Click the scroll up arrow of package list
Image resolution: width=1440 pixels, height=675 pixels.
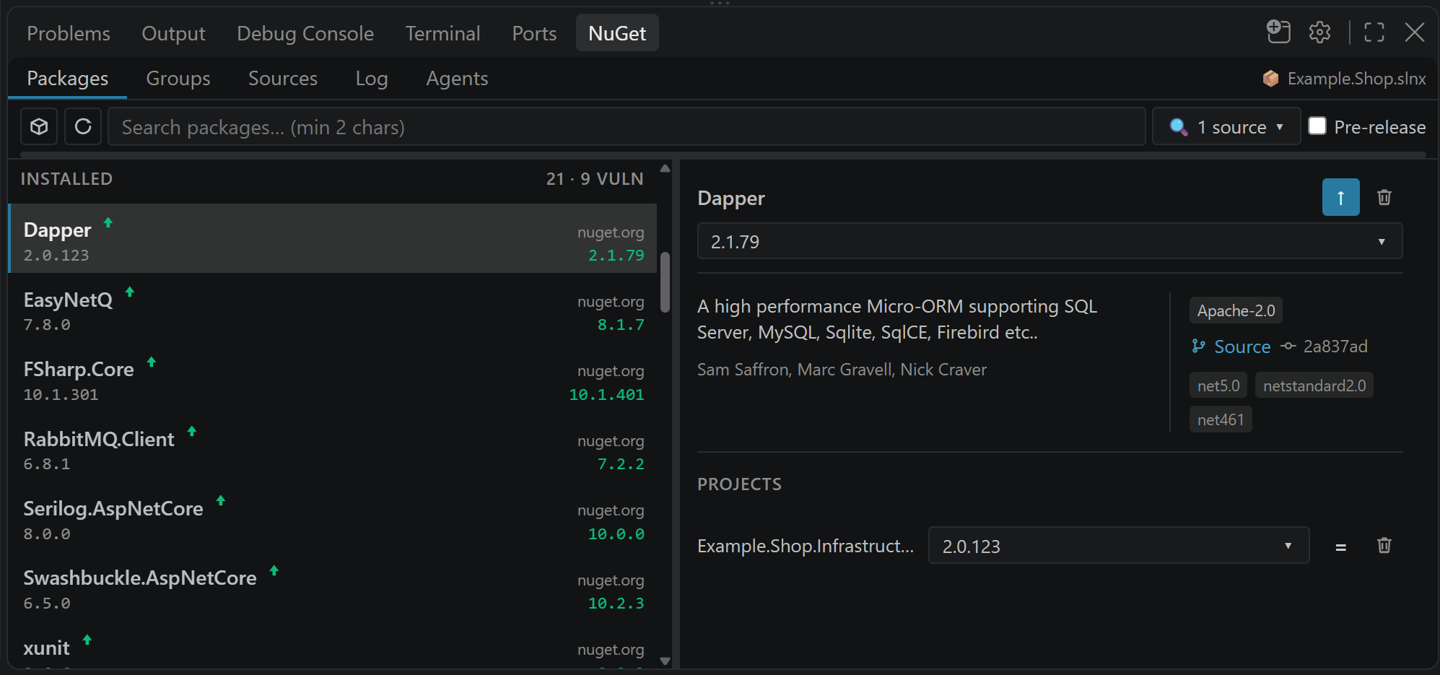coord(665,168)
